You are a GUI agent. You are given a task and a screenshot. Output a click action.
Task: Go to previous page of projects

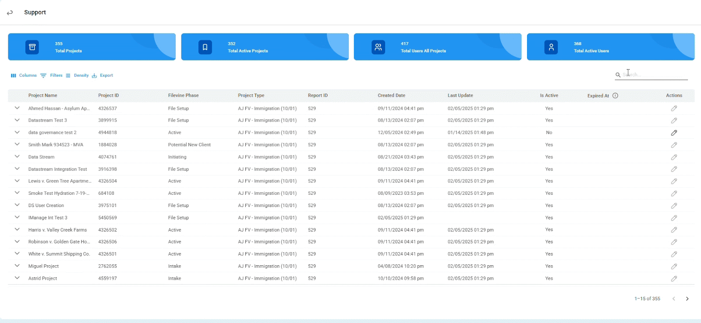click(674, 299)
